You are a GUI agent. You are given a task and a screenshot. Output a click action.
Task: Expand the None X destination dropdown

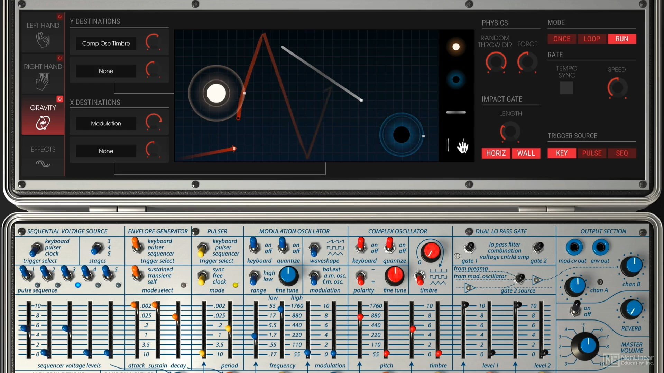(x=106, y=151)
